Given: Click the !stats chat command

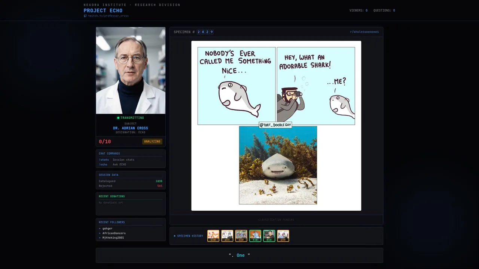Looking at the screenshot, I should [x=104, y=160].
